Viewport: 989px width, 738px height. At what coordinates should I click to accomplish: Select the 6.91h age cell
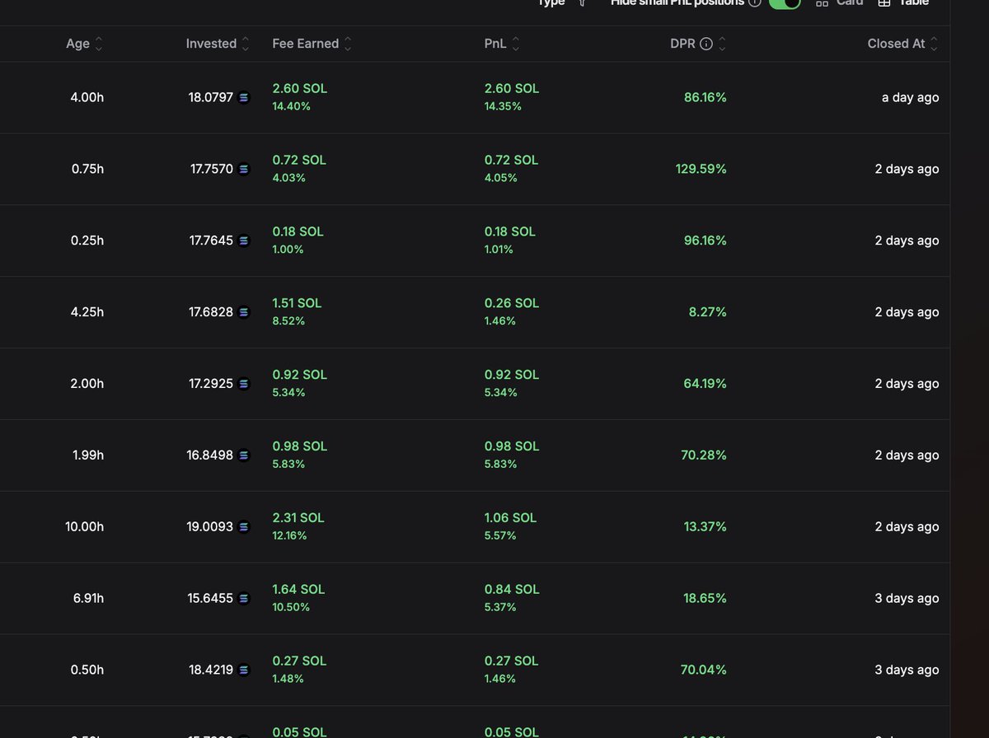[x=88, y=599]
